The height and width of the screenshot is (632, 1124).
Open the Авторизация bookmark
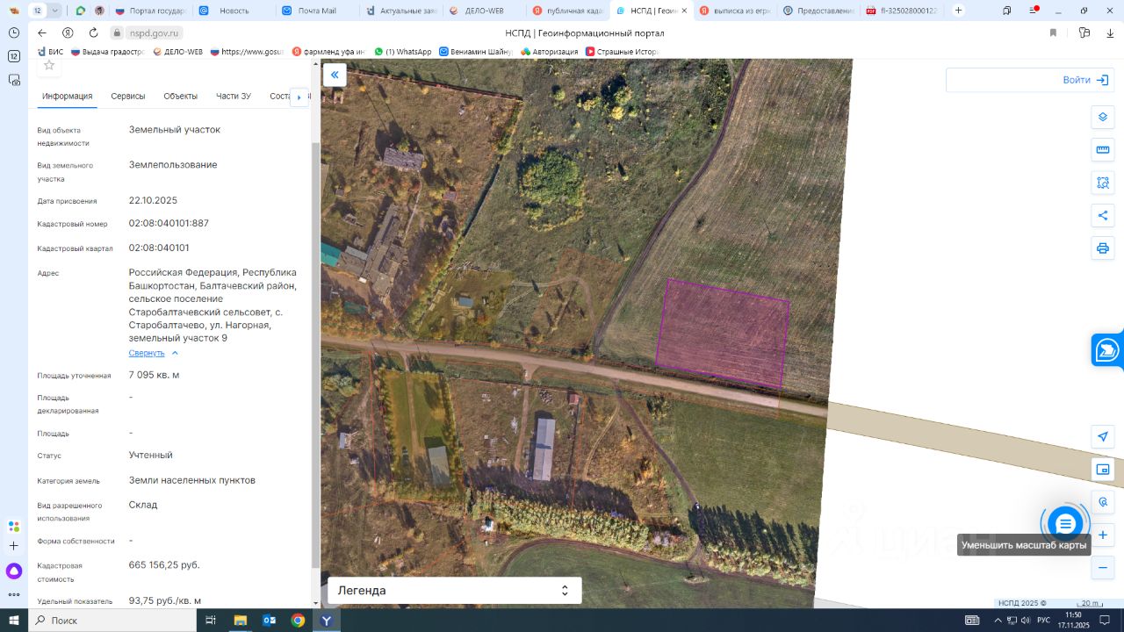pyautogui.click(x=550, y=52)
